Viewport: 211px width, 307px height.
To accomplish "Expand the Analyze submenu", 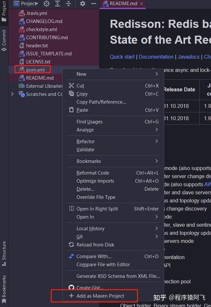I will pyautogui.click(x=114, y=130).
